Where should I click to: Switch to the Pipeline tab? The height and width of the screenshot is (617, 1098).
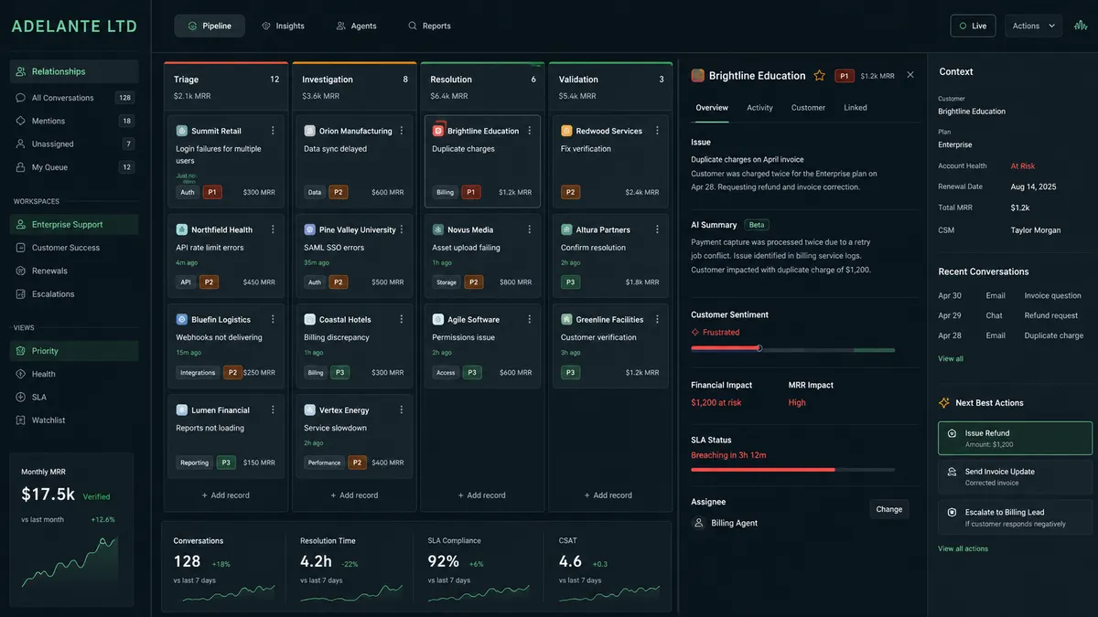pos(210,26)
